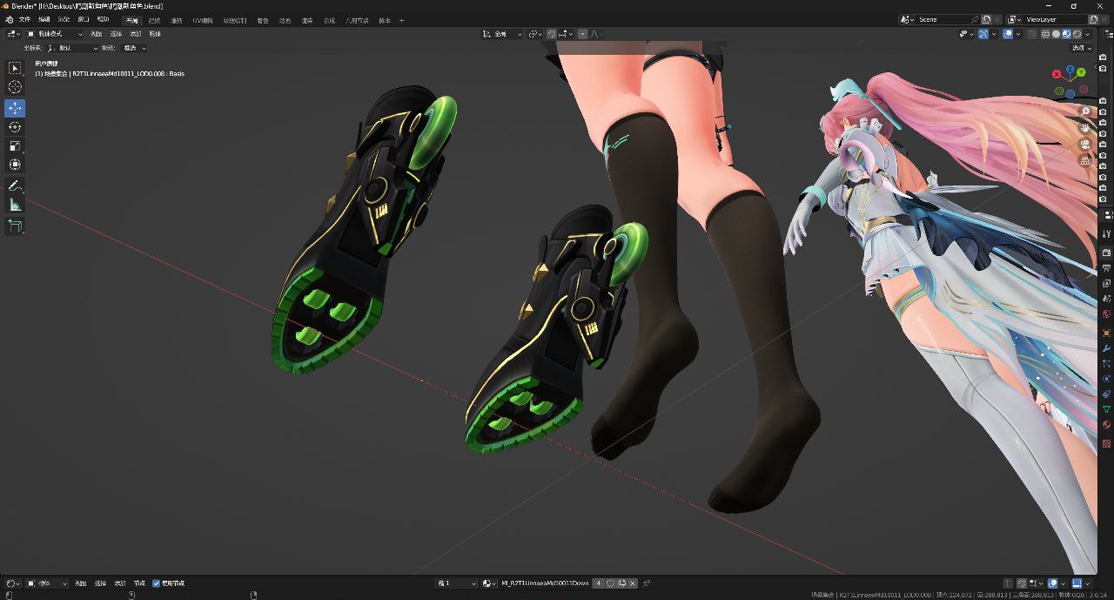
Task: Open the Output properties tab icon
Action: [x=1106, y=267]
